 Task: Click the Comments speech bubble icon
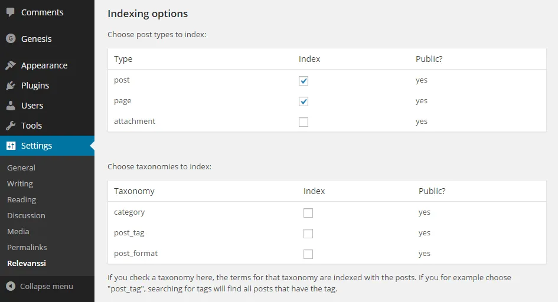click(10, 12)
